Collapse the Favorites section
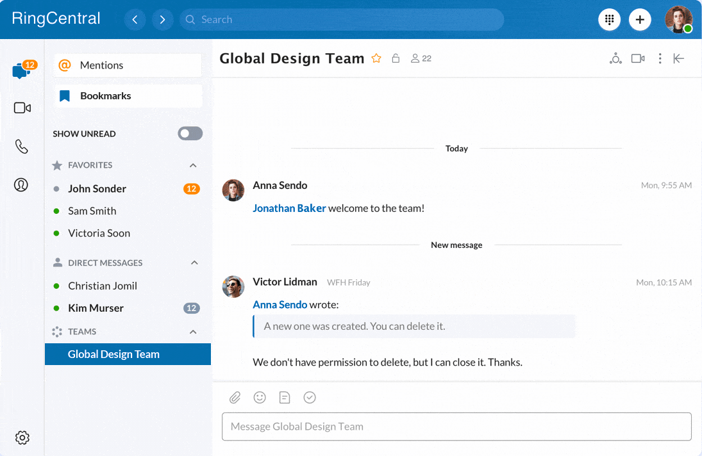The height and width of the screenshot is (456, 702). tap(193, 165)
